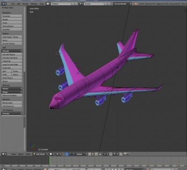
Task: Click the Knife tool button
Action: tap(7, 74)
